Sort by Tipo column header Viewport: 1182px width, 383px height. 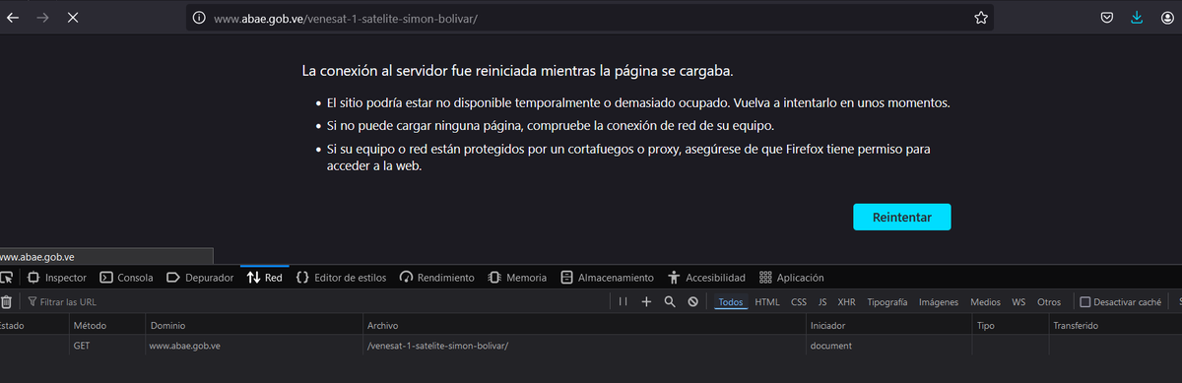pos(1010,325)
